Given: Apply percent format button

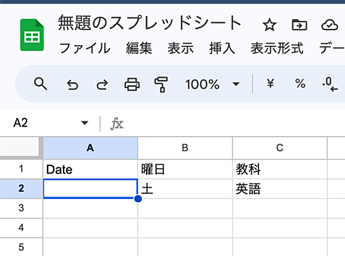Looking at the screenshot, I should pyautogui.click(x=300, y=84).
